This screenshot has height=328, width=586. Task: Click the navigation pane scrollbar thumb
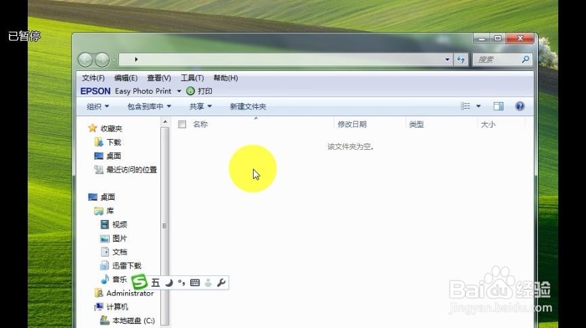164,226
